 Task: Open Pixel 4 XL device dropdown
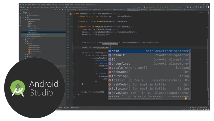(x=150, y=7)
